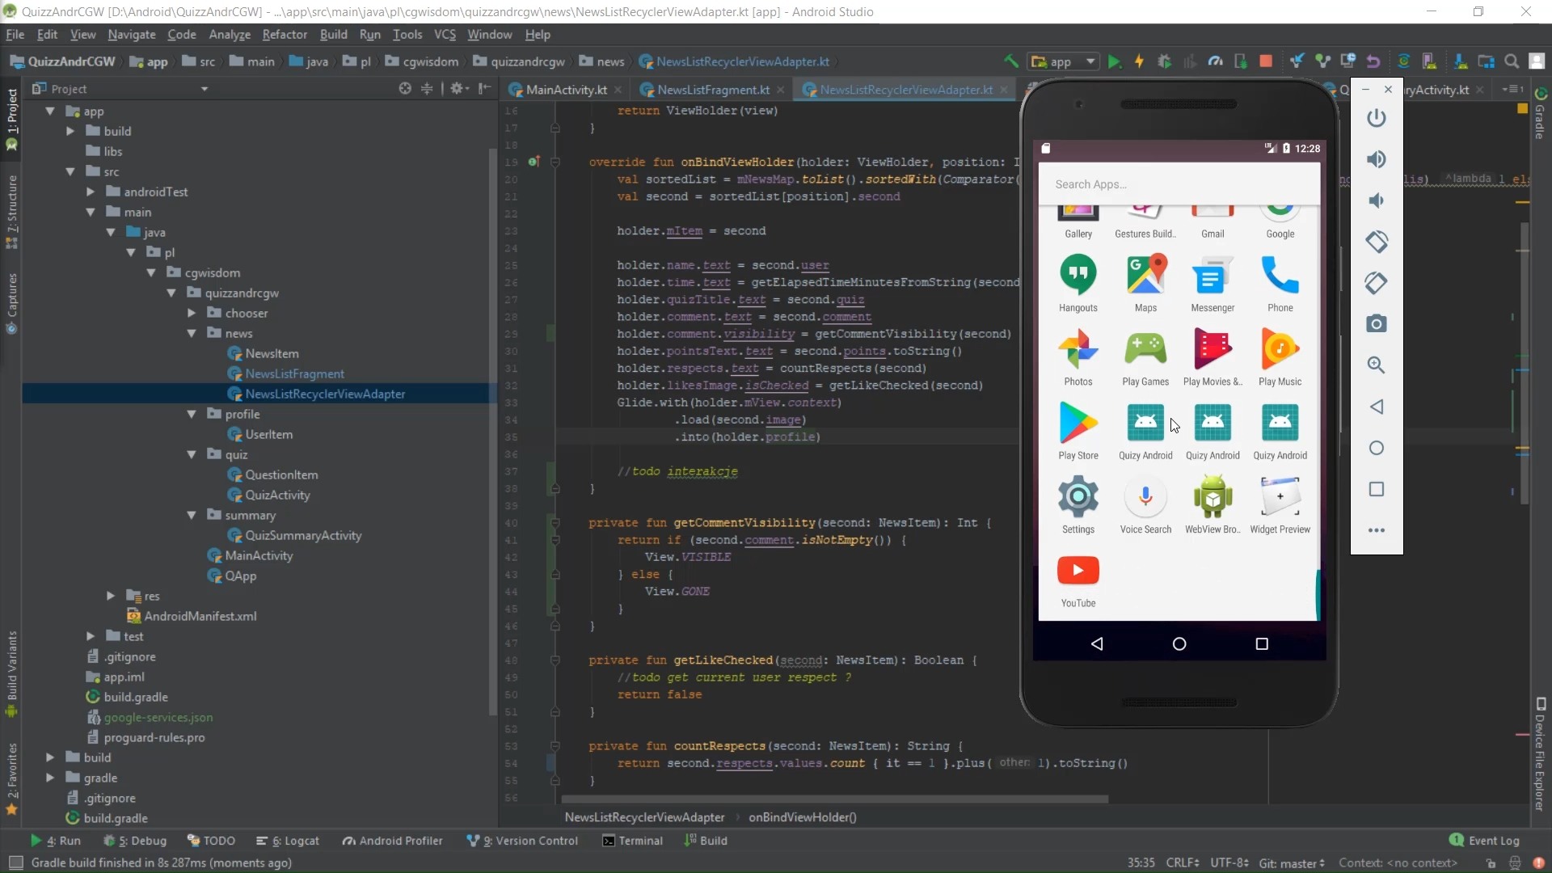
Task: Click the Apply Changes lightning icon
Action: click(1139, 61)
